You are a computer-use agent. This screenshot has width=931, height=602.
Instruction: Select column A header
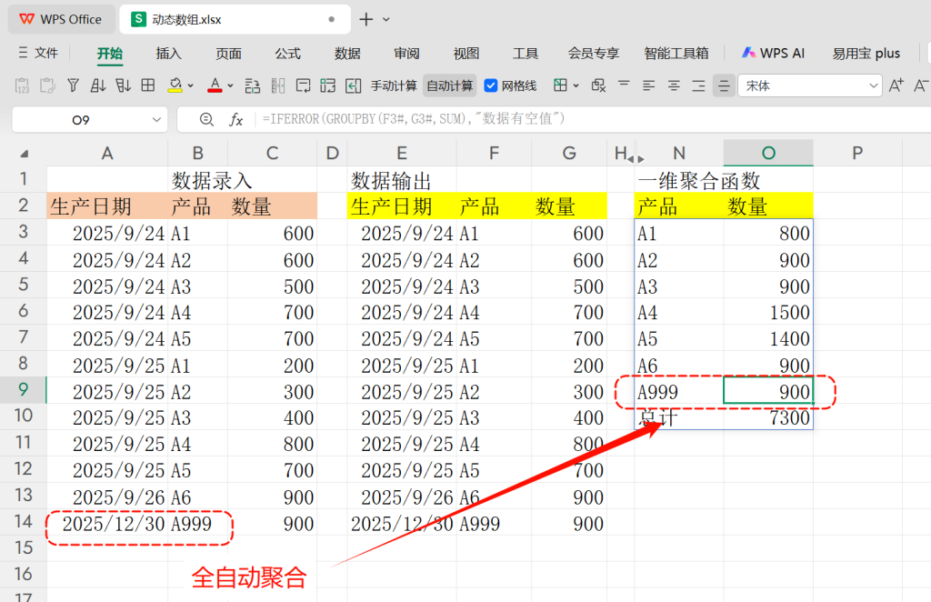(107, 153)
